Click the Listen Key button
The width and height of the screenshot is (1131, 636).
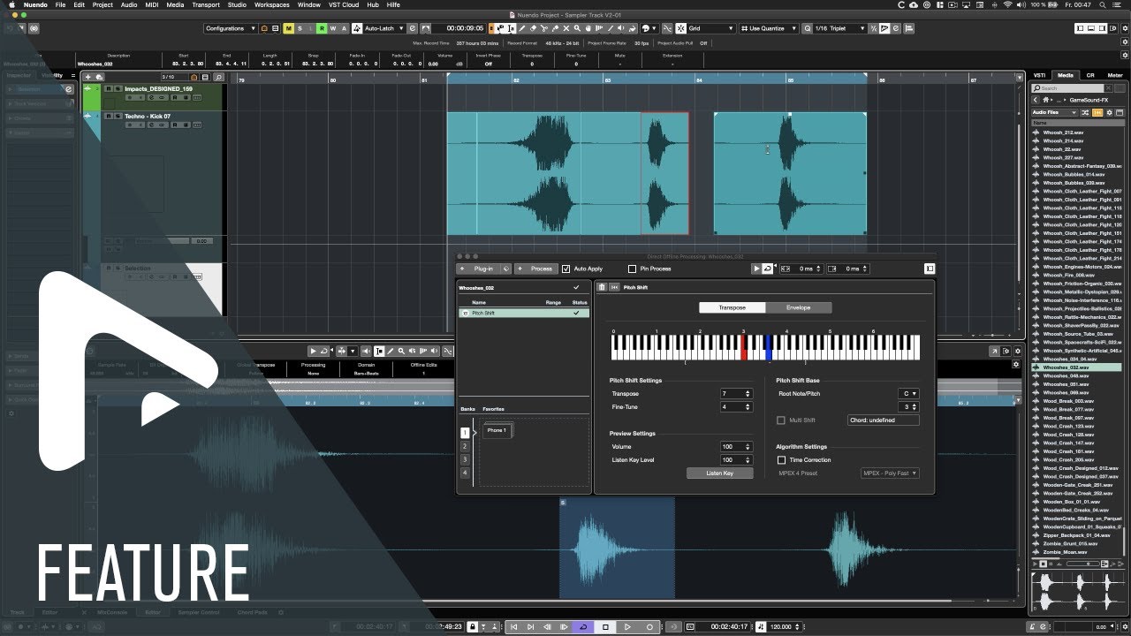click(x=719, y=473)
